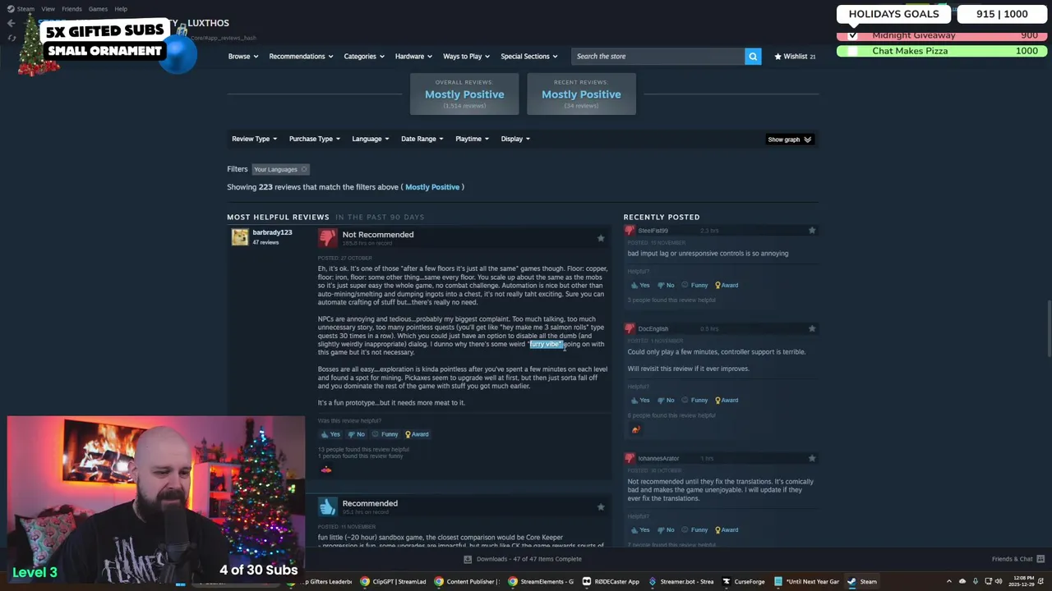Open the Friends & Chat icon

click(1040, 559)
